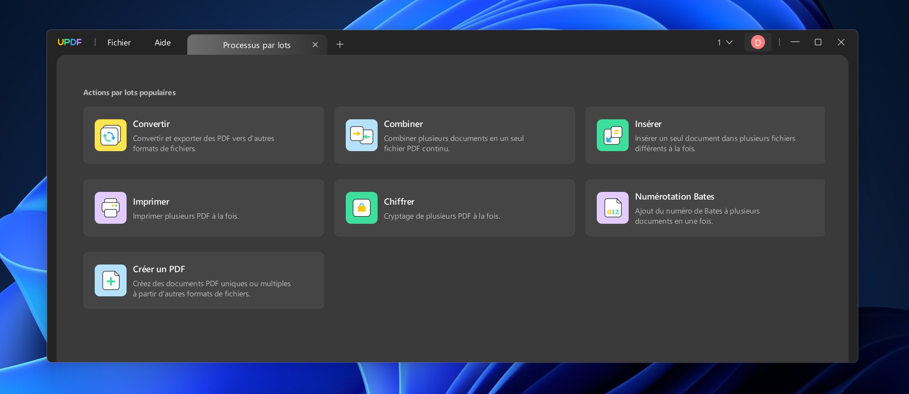Click the Numérotation Bates card description
This screenshot has width=909, height=394.
pos(697,216)
